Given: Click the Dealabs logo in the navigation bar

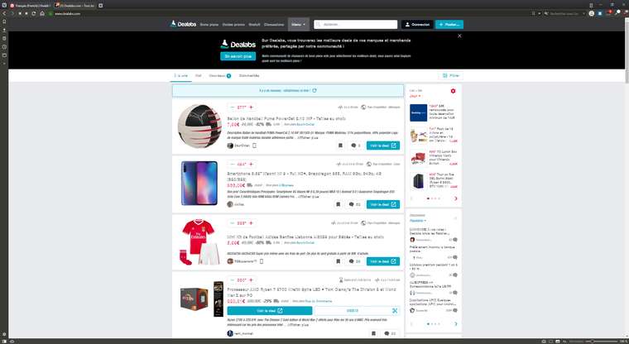Looking at the screenshot, I should [x=184, y=24].
